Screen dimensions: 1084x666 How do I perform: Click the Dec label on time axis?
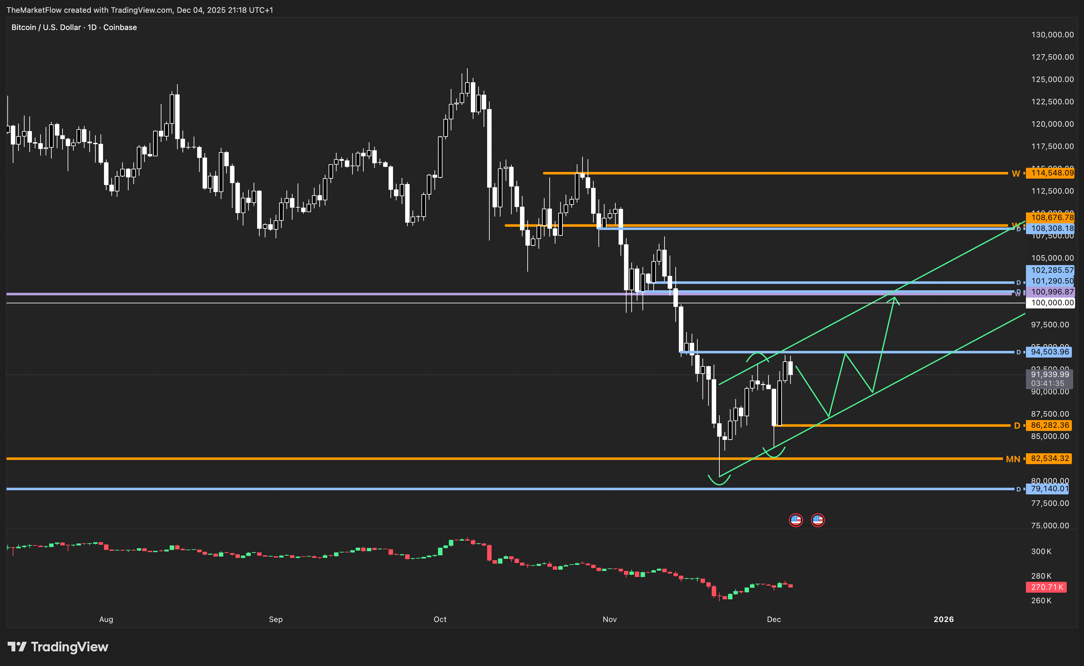coord(774,619)
